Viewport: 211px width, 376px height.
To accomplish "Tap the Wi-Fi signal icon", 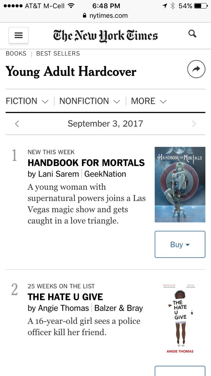I will [71, 6].
